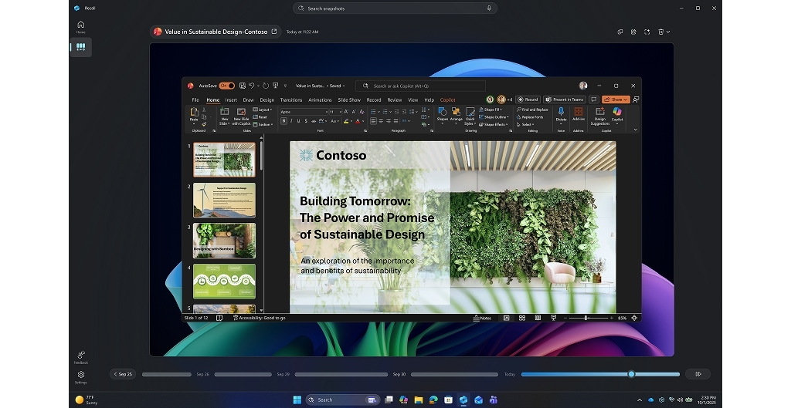
Task: Click the PowerPoint zoom slider
Action: (x=588, y=318)
